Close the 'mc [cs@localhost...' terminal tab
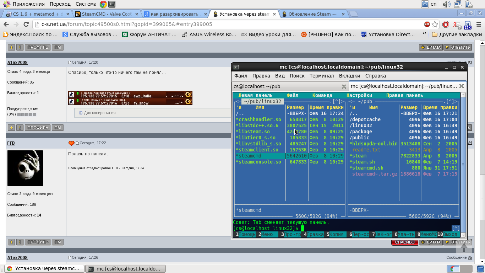The height and width of the screenshot is (273, 485). click(x=462, y=86)
